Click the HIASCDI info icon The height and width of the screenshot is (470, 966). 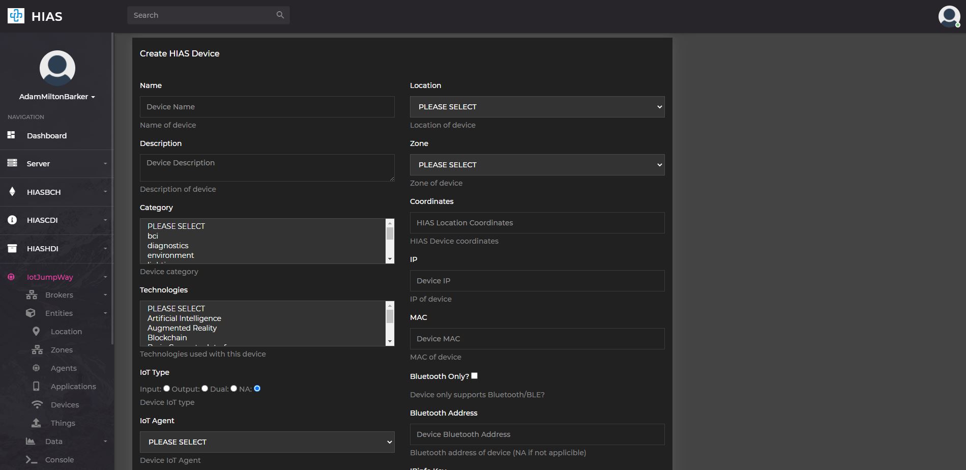(12, 220)
